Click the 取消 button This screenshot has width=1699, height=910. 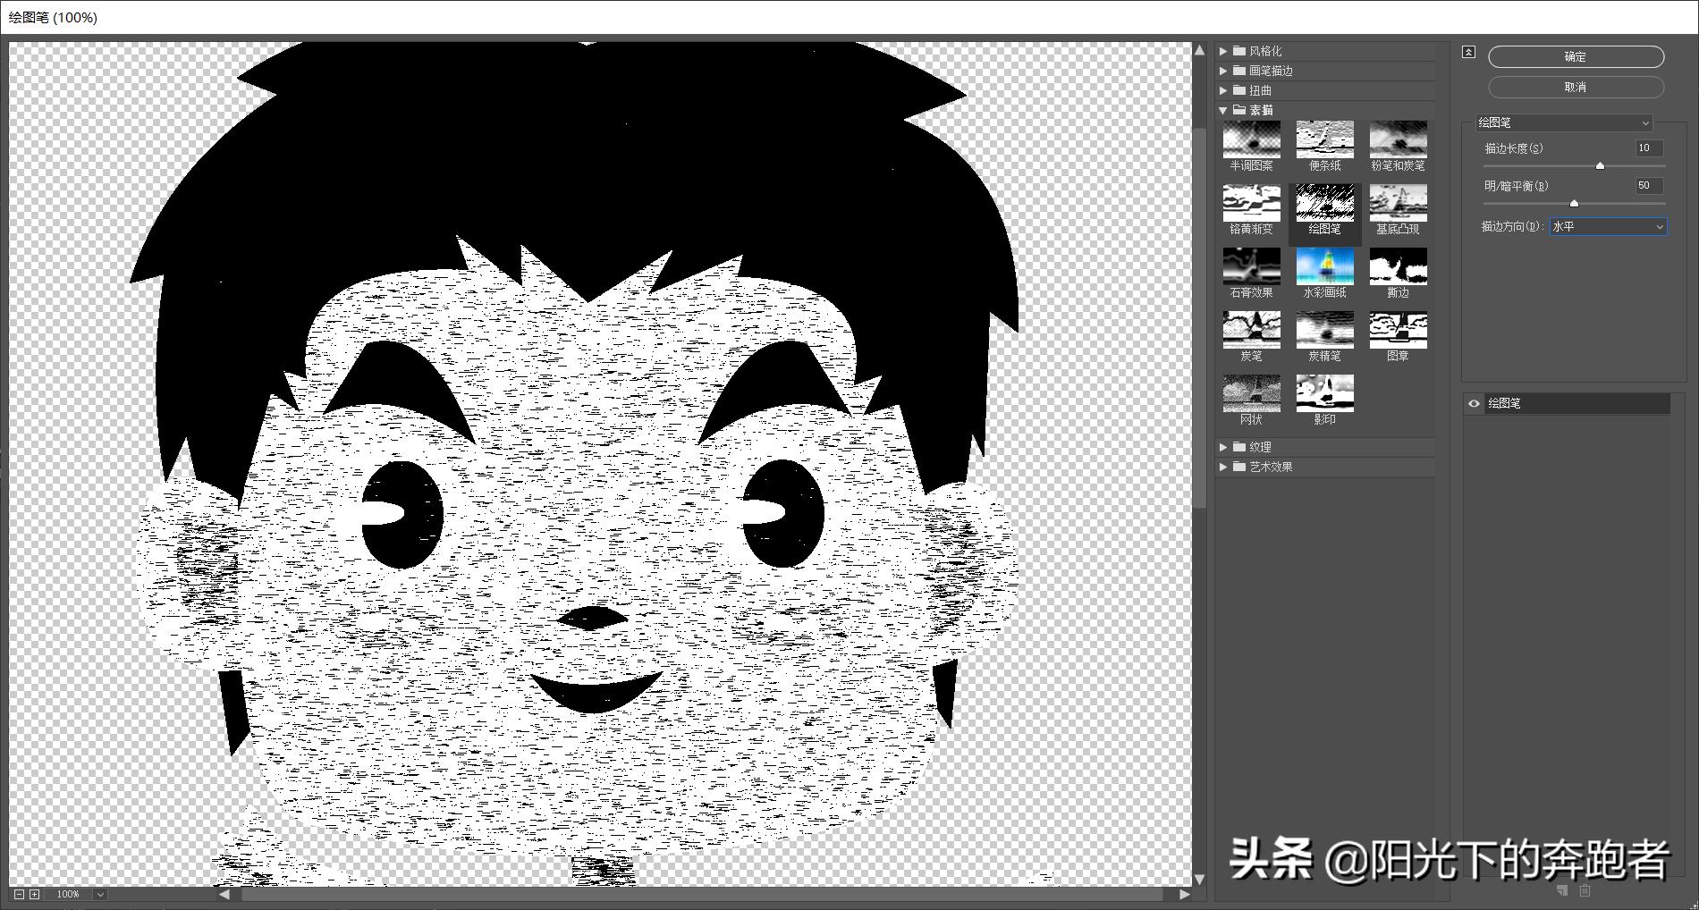(x=1575, y=86)
